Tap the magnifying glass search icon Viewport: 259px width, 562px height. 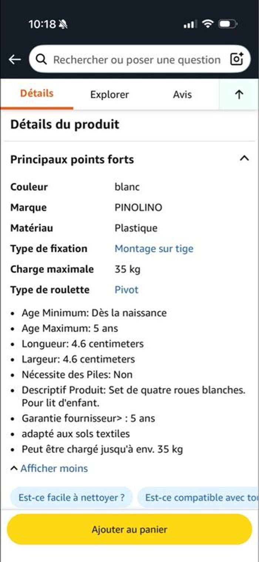click(41, 59)
